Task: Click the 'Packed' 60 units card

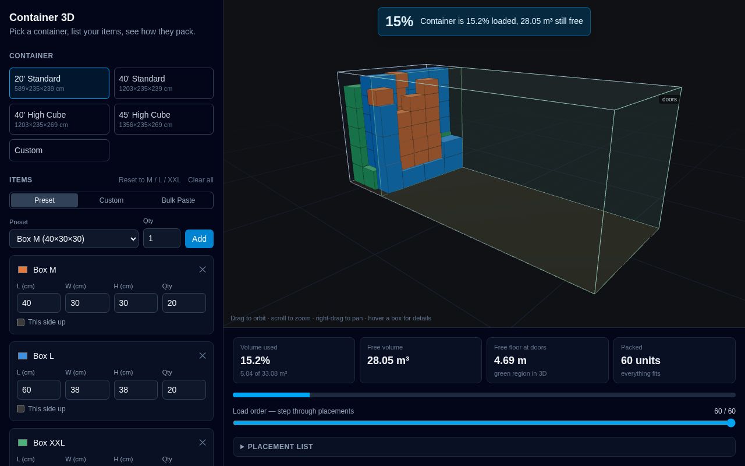Action: [x=675, y=360]
